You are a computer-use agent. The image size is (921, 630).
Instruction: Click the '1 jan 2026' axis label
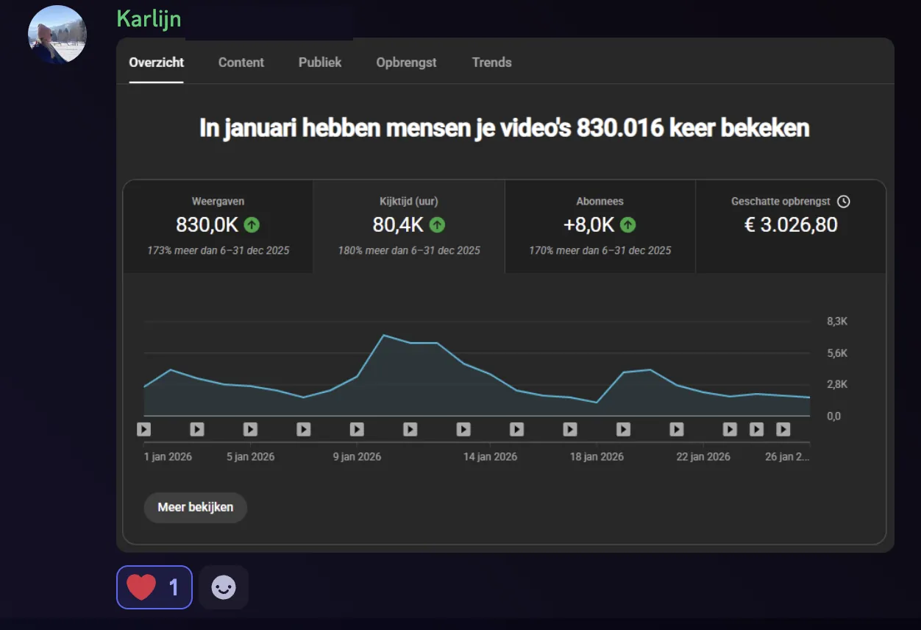tap(168, 456)
